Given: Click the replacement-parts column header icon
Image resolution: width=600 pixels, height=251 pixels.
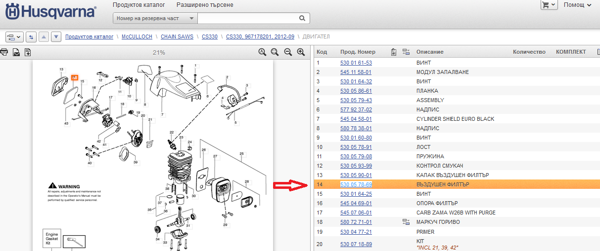Looking at the screenshot, I should pos(407,52).
